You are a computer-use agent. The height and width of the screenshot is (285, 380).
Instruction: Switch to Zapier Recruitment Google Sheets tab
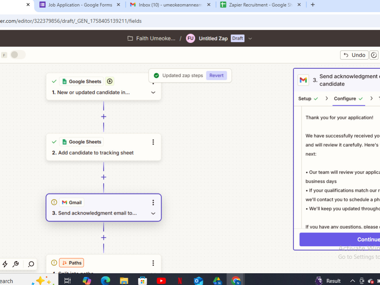[261, 5]
